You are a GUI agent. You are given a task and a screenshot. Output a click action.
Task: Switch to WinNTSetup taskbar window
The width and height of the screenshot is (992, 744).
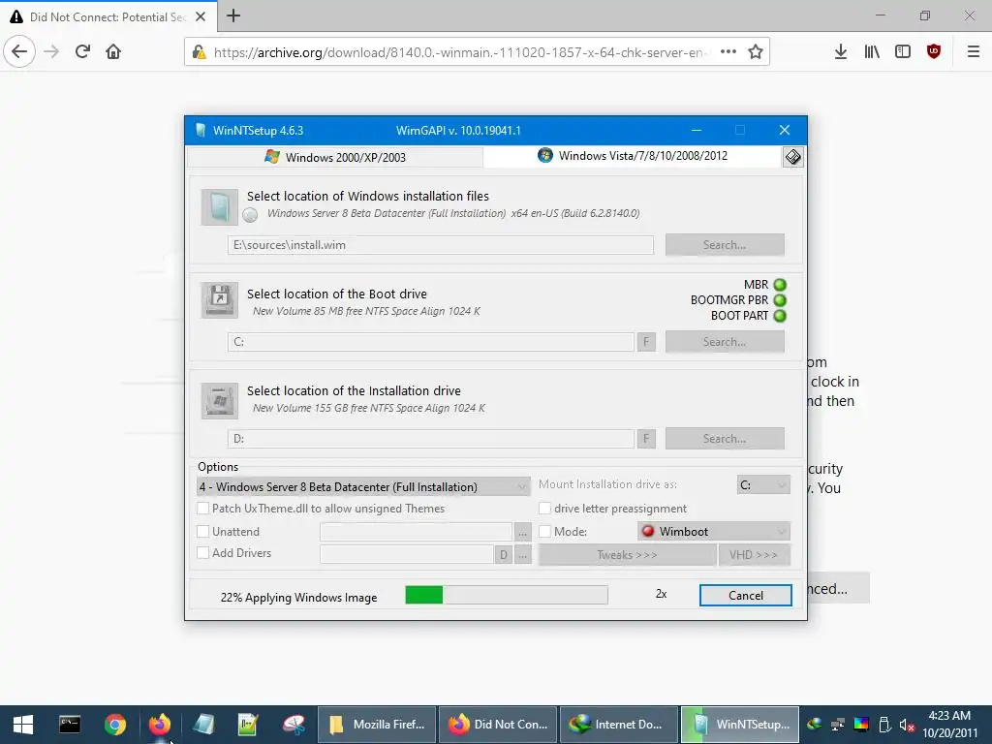click(x=739, y=725)
